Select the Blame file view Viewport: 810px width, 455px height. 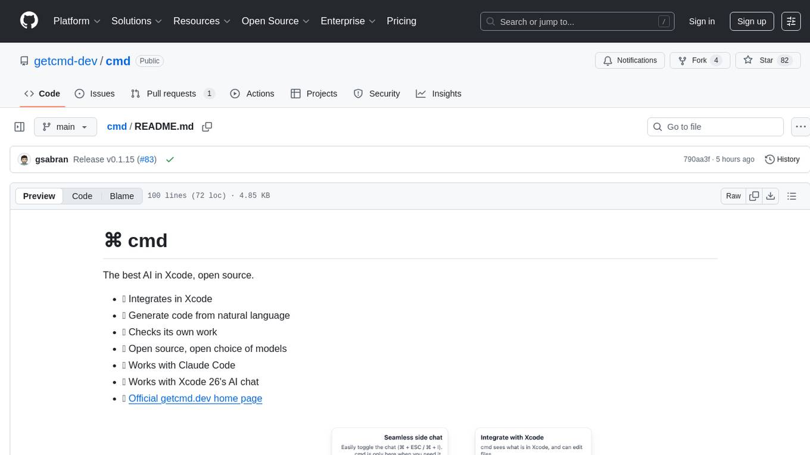(121, 196)
